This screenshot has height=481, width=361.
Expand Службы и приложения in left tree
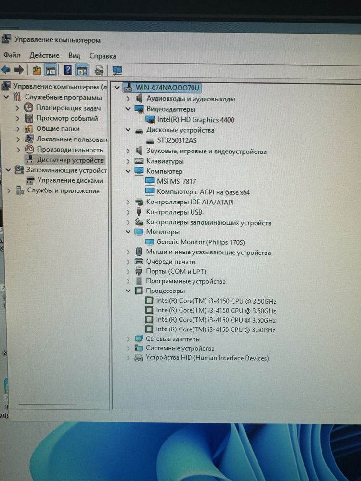[x=9, y=190]
